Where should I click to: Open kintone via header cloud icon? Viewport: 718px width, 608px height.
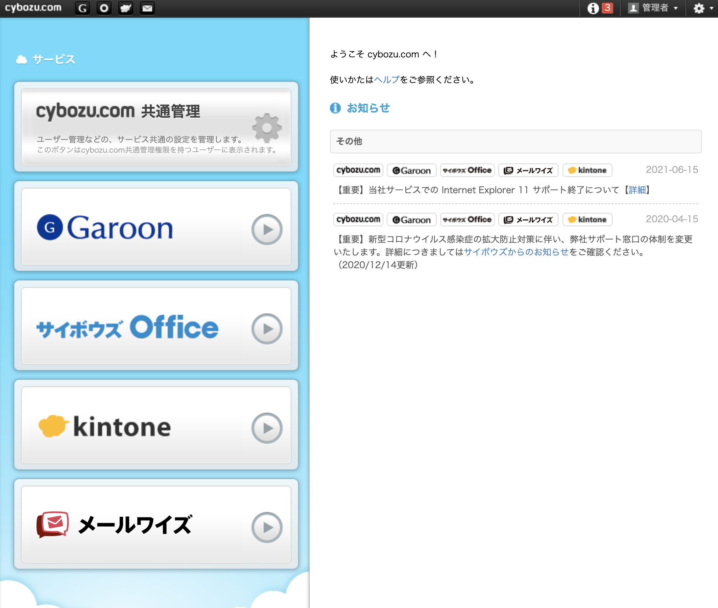[125, 8]
